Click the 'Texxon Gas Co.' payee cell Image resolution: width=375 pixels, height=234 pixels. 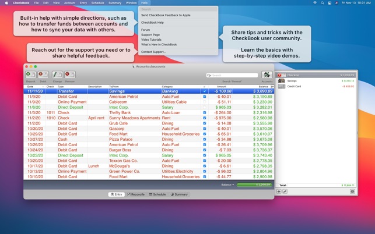123,161
